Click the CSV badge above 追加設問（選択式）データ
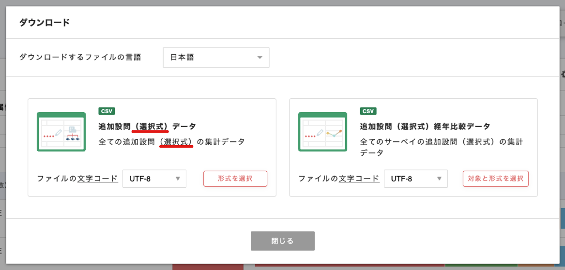Image resolution: width=565 pixels, height=270 pixels. pyautogui.click(x=107, y=111)
